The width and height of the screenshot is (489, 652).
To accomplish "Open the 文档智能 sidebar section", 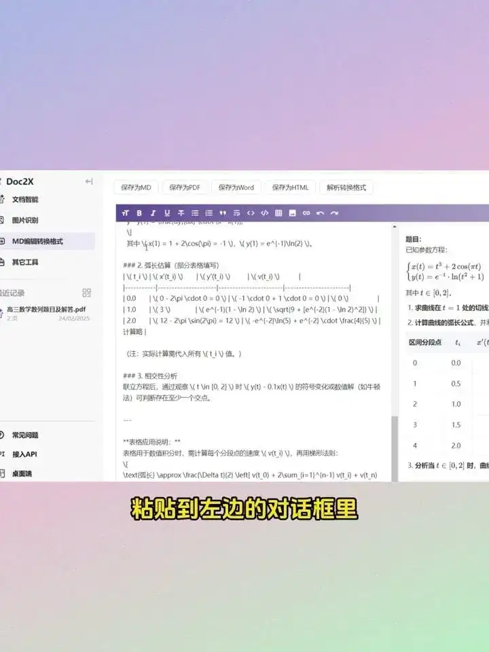I will [x=25, y=200].
